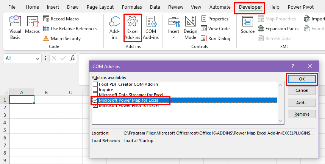Click the Remove button
The image size is (325, 164).
pyautogui.click(x=302, y=114)
